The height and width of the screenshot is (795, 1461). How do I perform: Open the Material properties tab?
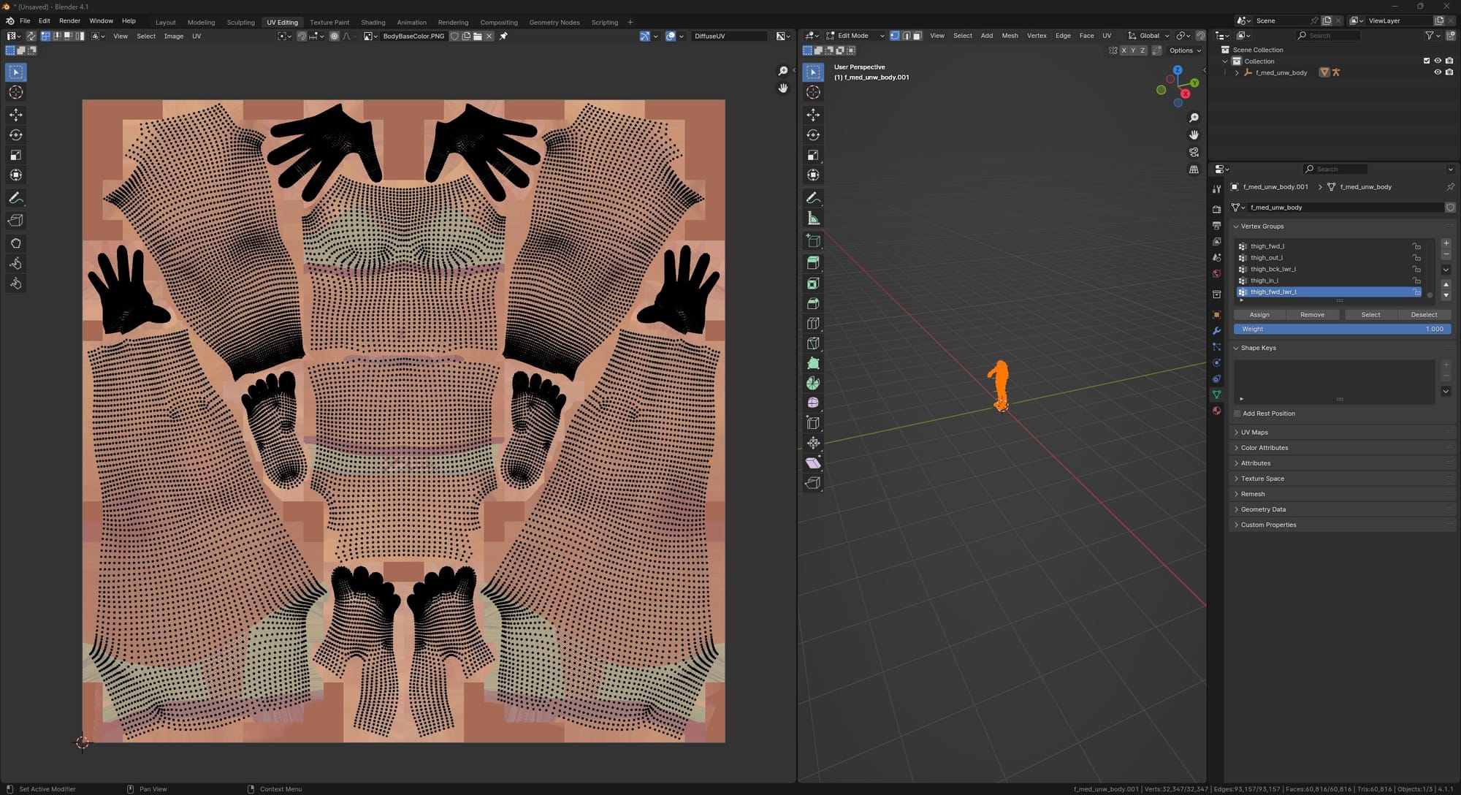1216,411
